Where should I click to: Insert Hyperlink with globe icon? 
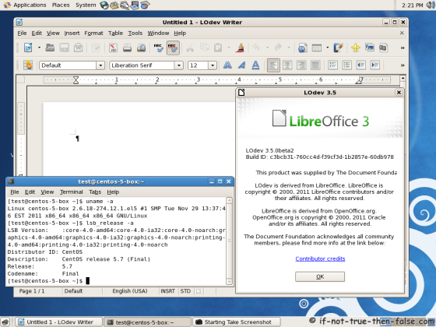click(303, 47)
